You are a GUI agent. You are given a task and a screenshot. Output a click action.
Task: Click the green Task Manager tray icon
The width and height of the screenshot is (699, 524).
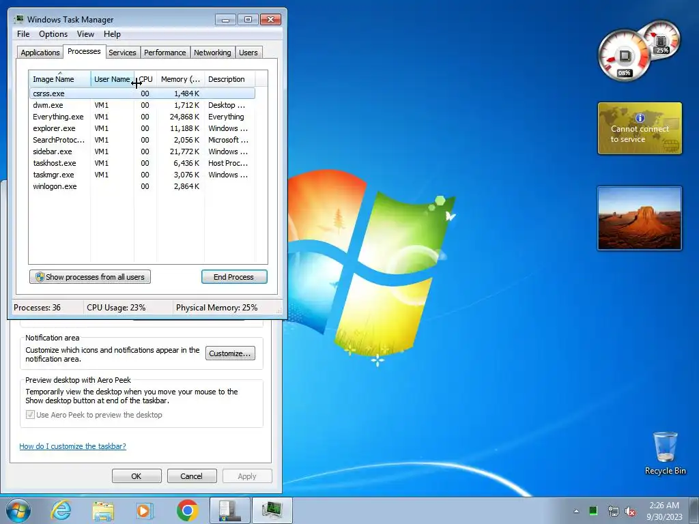pyautogui.click(x=593, y=511)
